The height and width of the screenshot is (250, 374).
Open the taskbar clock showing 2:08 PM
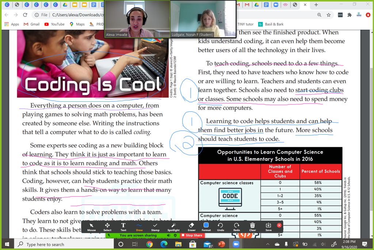350,244
